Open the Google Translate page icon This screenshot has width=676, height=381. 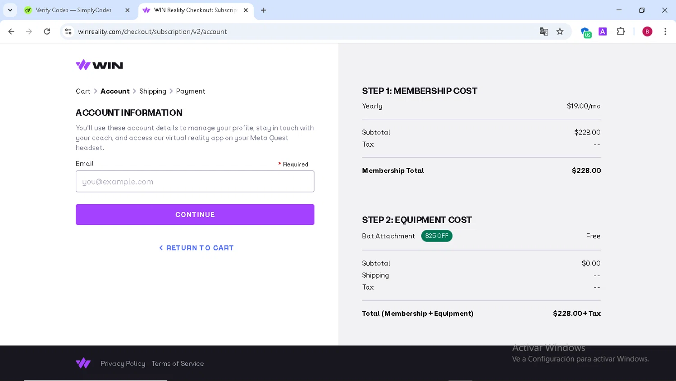click(544, 31)
